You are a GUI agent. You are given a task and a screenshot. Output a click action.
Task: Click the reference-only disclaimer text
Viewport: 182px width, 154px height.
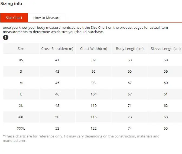pyautogui.click(x=81, y=138)
